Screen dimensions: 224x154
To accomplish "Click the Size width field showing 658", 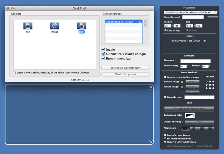I will pyautogui.click(x=190, y=26).
